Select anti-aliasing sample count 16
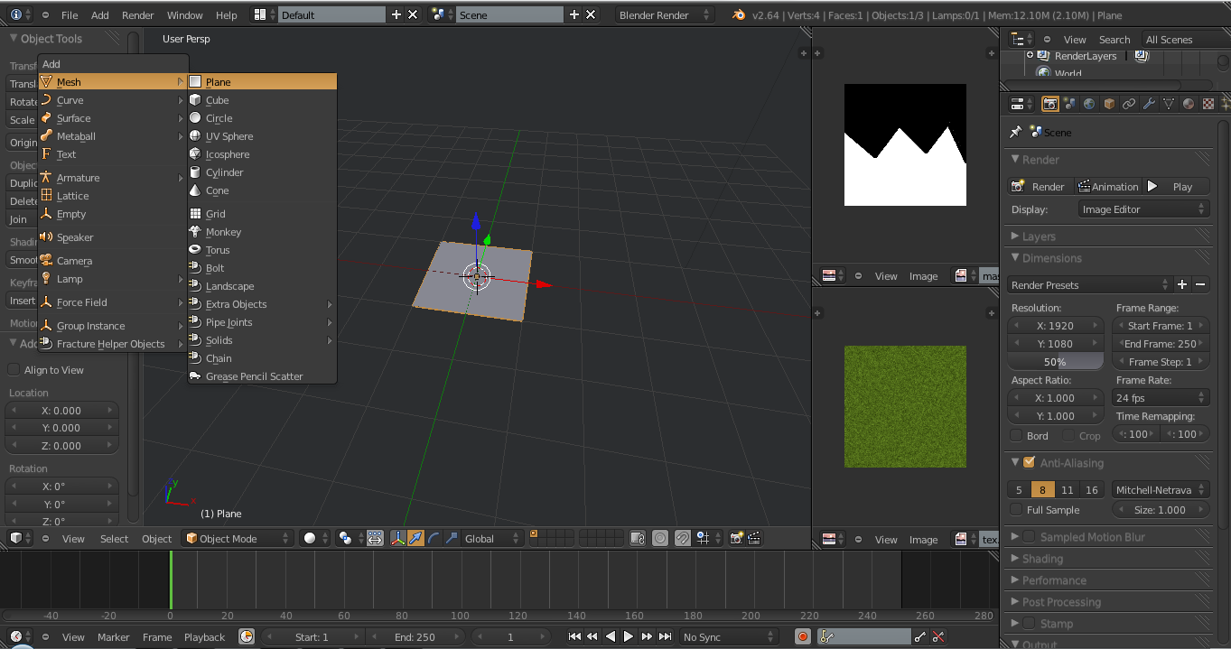The image size is (1231, 649). click(1092, 490)
